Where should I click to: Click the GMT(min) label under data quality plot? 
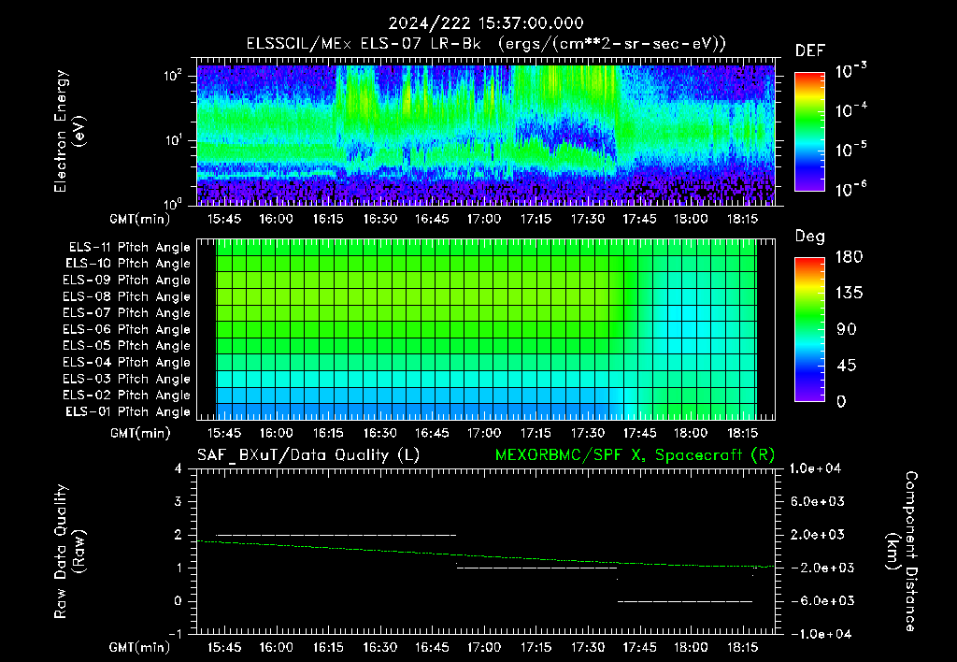coord(140,647)
